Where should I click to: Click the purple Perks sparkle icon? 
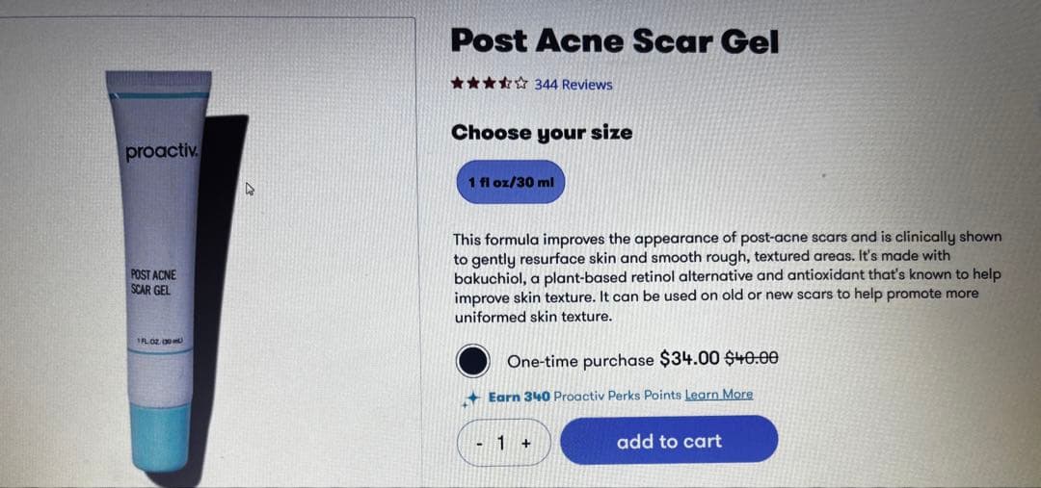471,398
